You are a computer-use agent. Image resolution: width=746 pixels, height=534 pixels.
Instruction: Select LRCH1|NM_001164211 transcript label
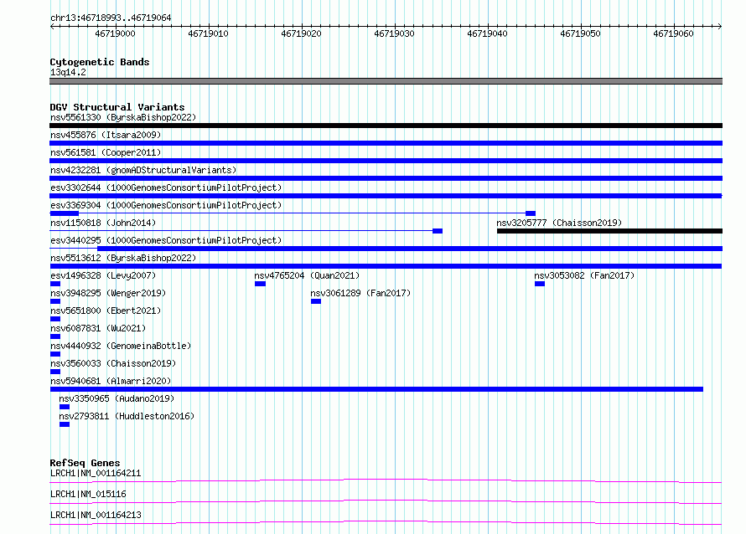96,473
